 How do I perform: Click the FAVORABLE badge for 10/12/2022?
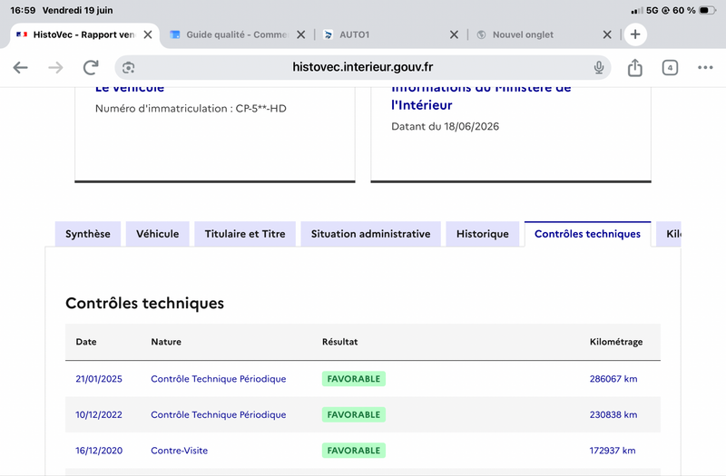point(354,414)
